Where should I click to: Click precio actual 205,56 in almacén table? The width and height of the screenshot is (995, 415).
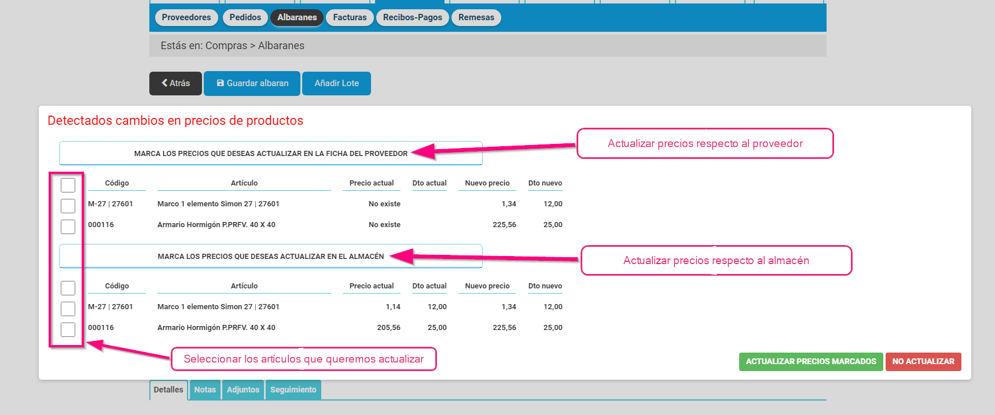pyautogui.click(x=388, y=328)
